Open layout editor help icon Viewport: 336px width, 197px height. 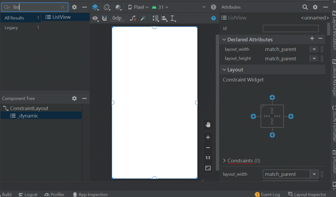tap(213, 18)
